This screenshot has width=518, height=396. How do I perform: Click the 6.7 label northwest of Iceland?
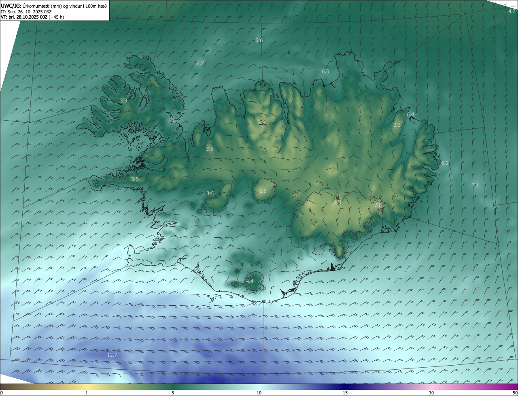200,64
